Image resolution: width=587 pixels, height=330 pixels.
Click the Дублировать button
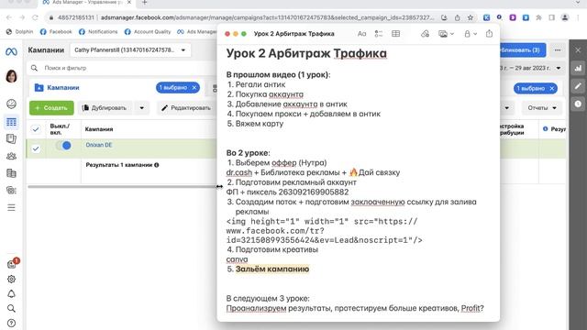(x=105, y=108)
